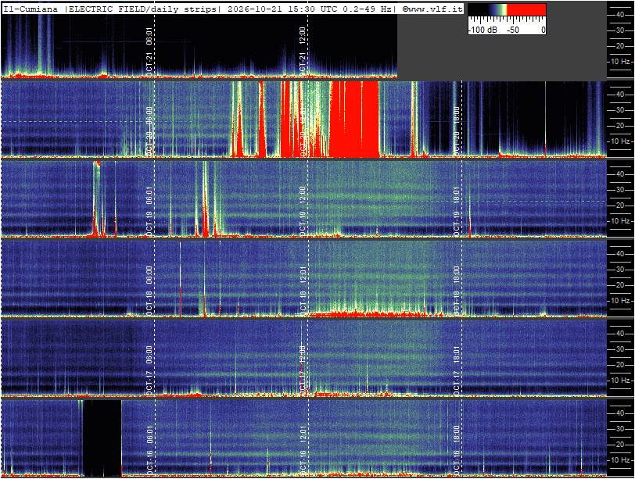This screenshot has height=479, width=635.
Task: Select the OCT-21 06:01 time marker
Action: pyautogui.click(x=149, y=52)
